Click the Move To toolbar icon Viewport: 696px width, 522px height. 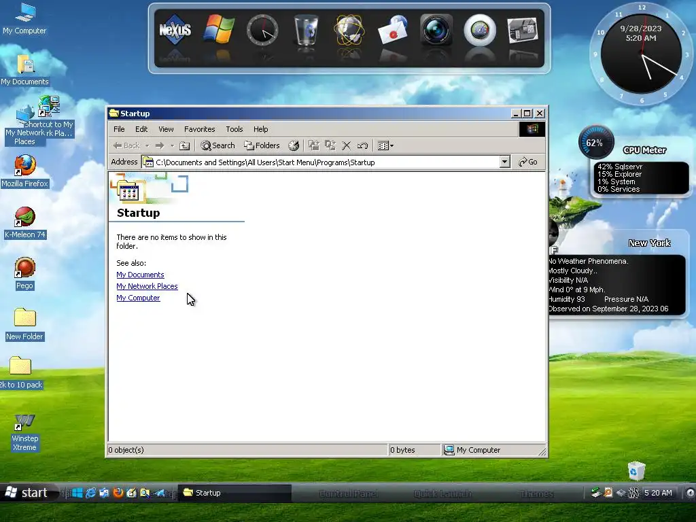click(314, 145)
